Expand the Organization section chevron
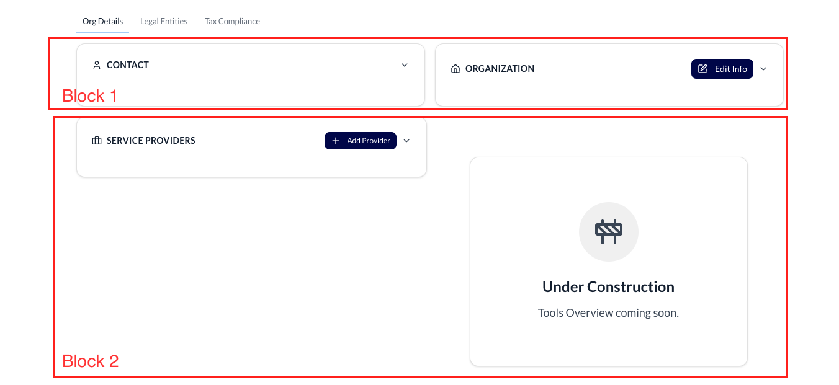 click(x=763, y=69)
